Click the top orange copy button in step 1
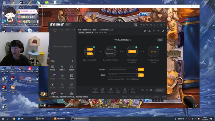Screen dimensions: 215x121 point(90,49)
